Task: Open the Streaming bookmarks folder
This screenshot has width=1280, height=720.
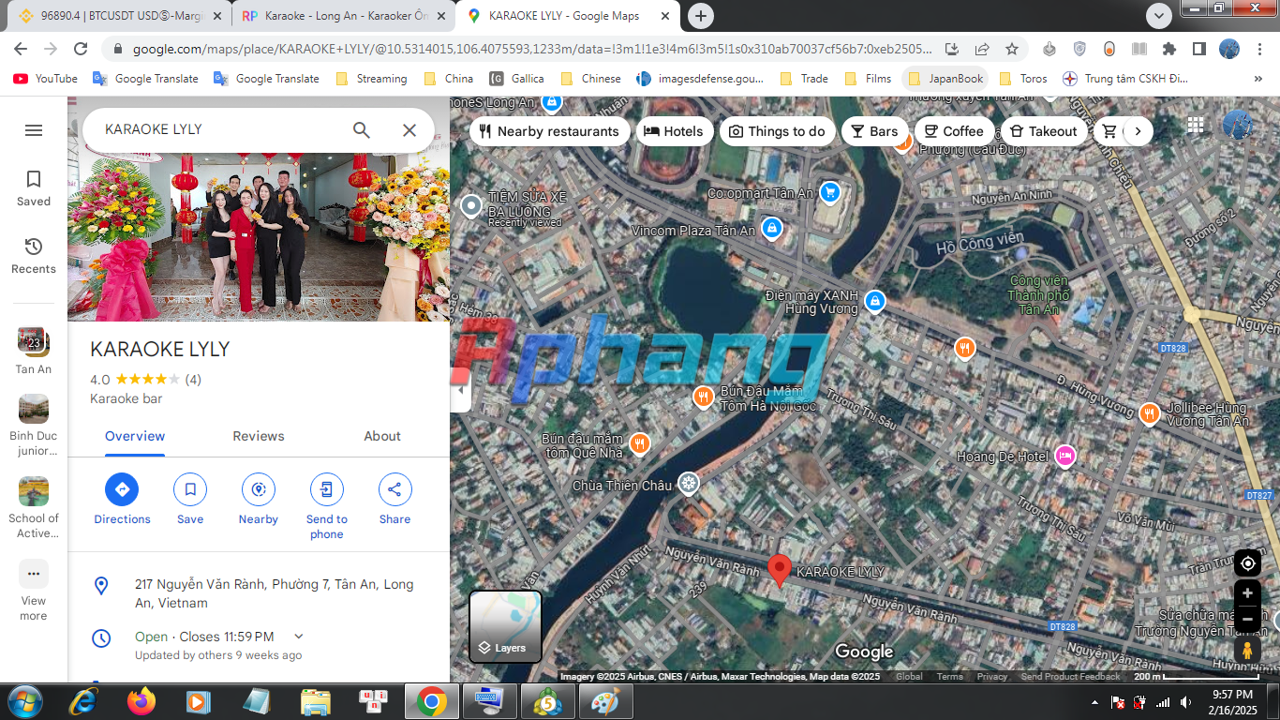Action: coord(371,79)
